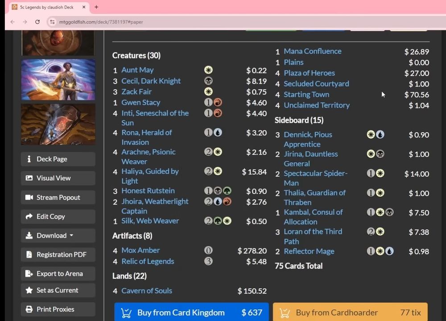Click the shield card art thumbnail
This screenshot has height=321, width=446.
(58, 124)
